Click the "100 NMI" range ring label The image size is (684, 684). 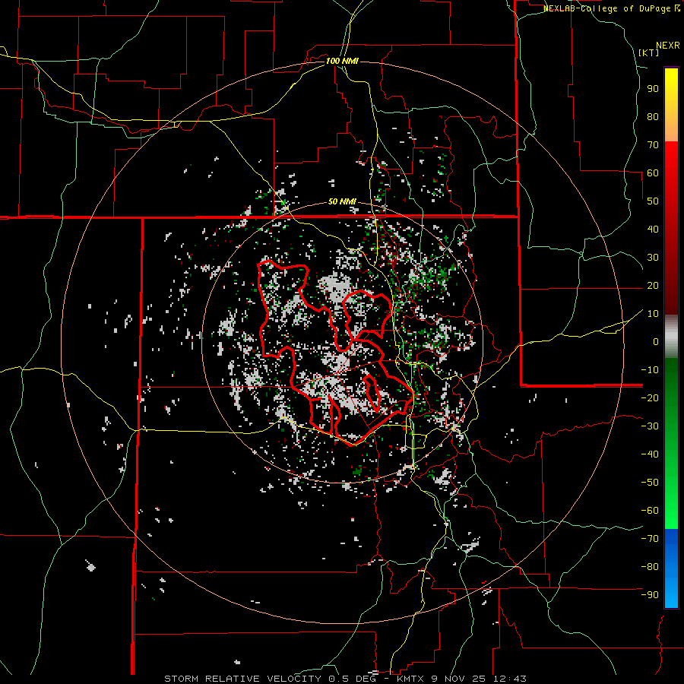pos(342,61)
